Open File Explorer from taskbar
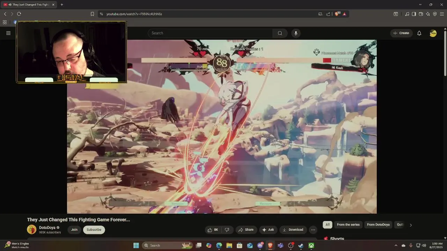447x251 pixels. tap(229, 245)
